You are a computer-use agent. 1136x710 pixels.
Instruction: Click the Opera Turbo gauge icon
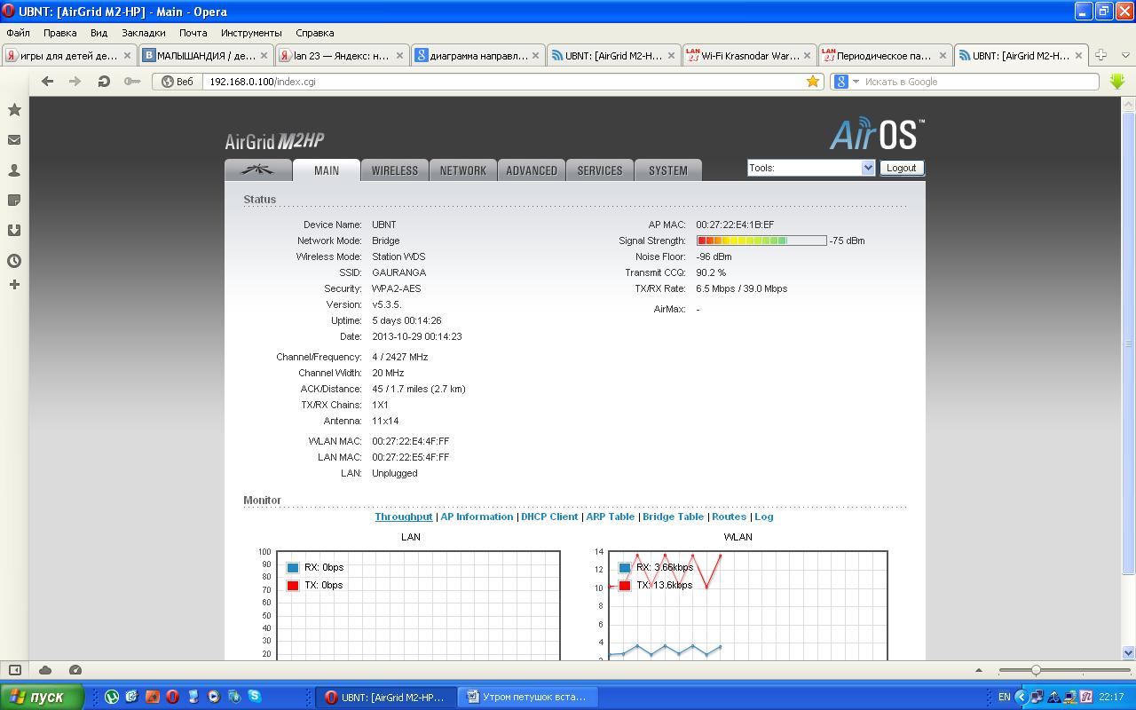(x=75, y=670)
